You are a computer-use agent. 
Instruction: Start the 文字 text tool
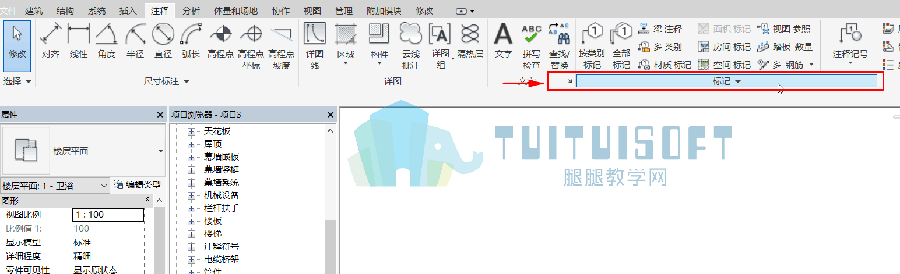click(x=504, y=42)
